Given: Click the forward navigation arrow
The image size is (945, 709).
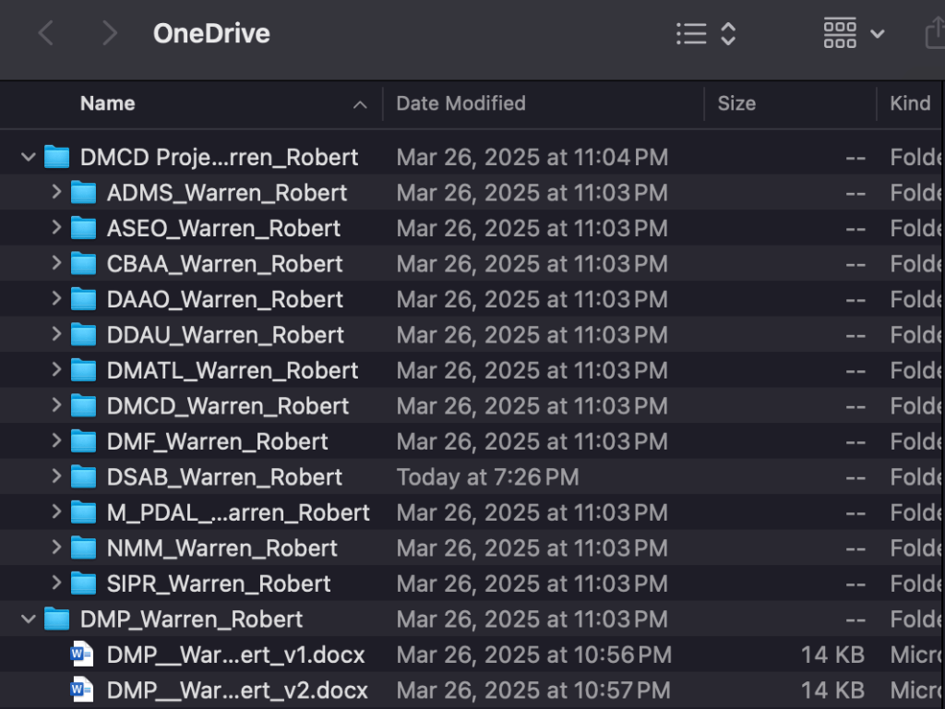Looking at the screenshot, I should pos(110,34).
